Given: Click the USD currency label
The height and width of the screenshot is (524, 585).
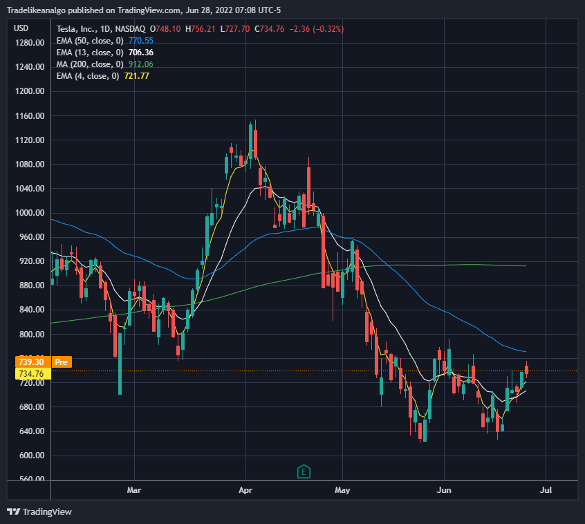Looking at the screenshot, I should (x=21, y=28).
